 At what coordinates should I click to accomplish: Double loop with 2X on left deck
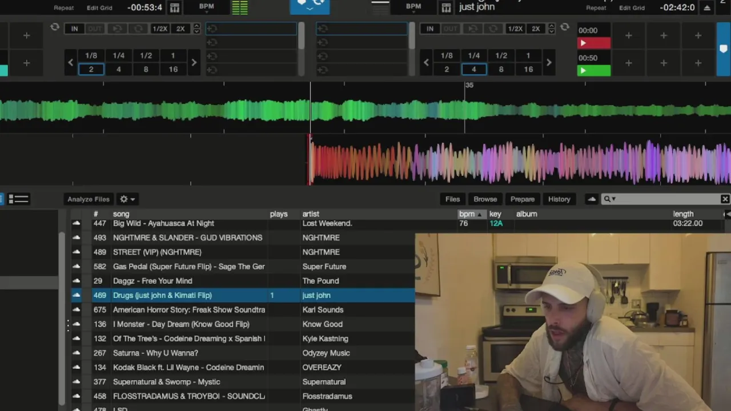click(x=180, y=29)
